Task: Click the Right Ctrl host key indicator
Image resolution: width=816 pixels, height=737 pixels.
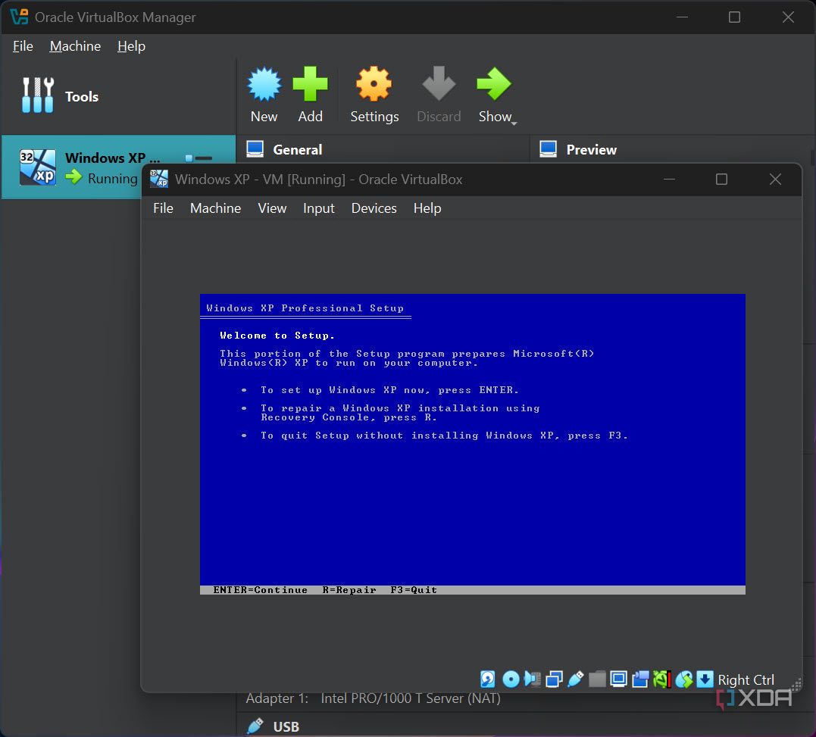Action: point(746,679)
